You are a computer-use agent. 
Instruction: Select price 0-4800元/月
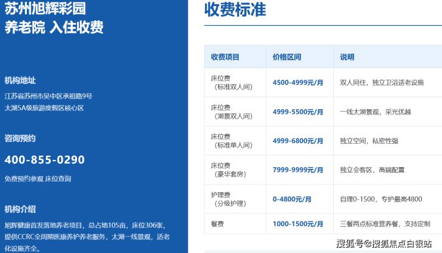(x=291, y=199)
